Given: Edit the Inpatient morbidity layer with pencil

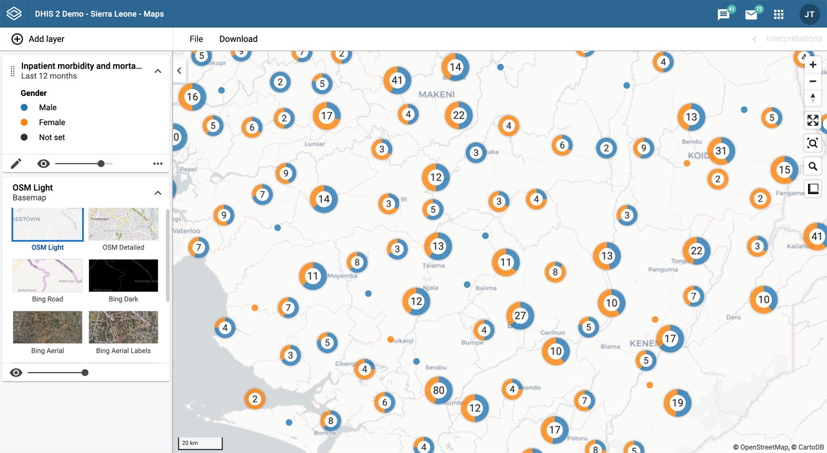Looking at the screenshot, I should (16, 164).
